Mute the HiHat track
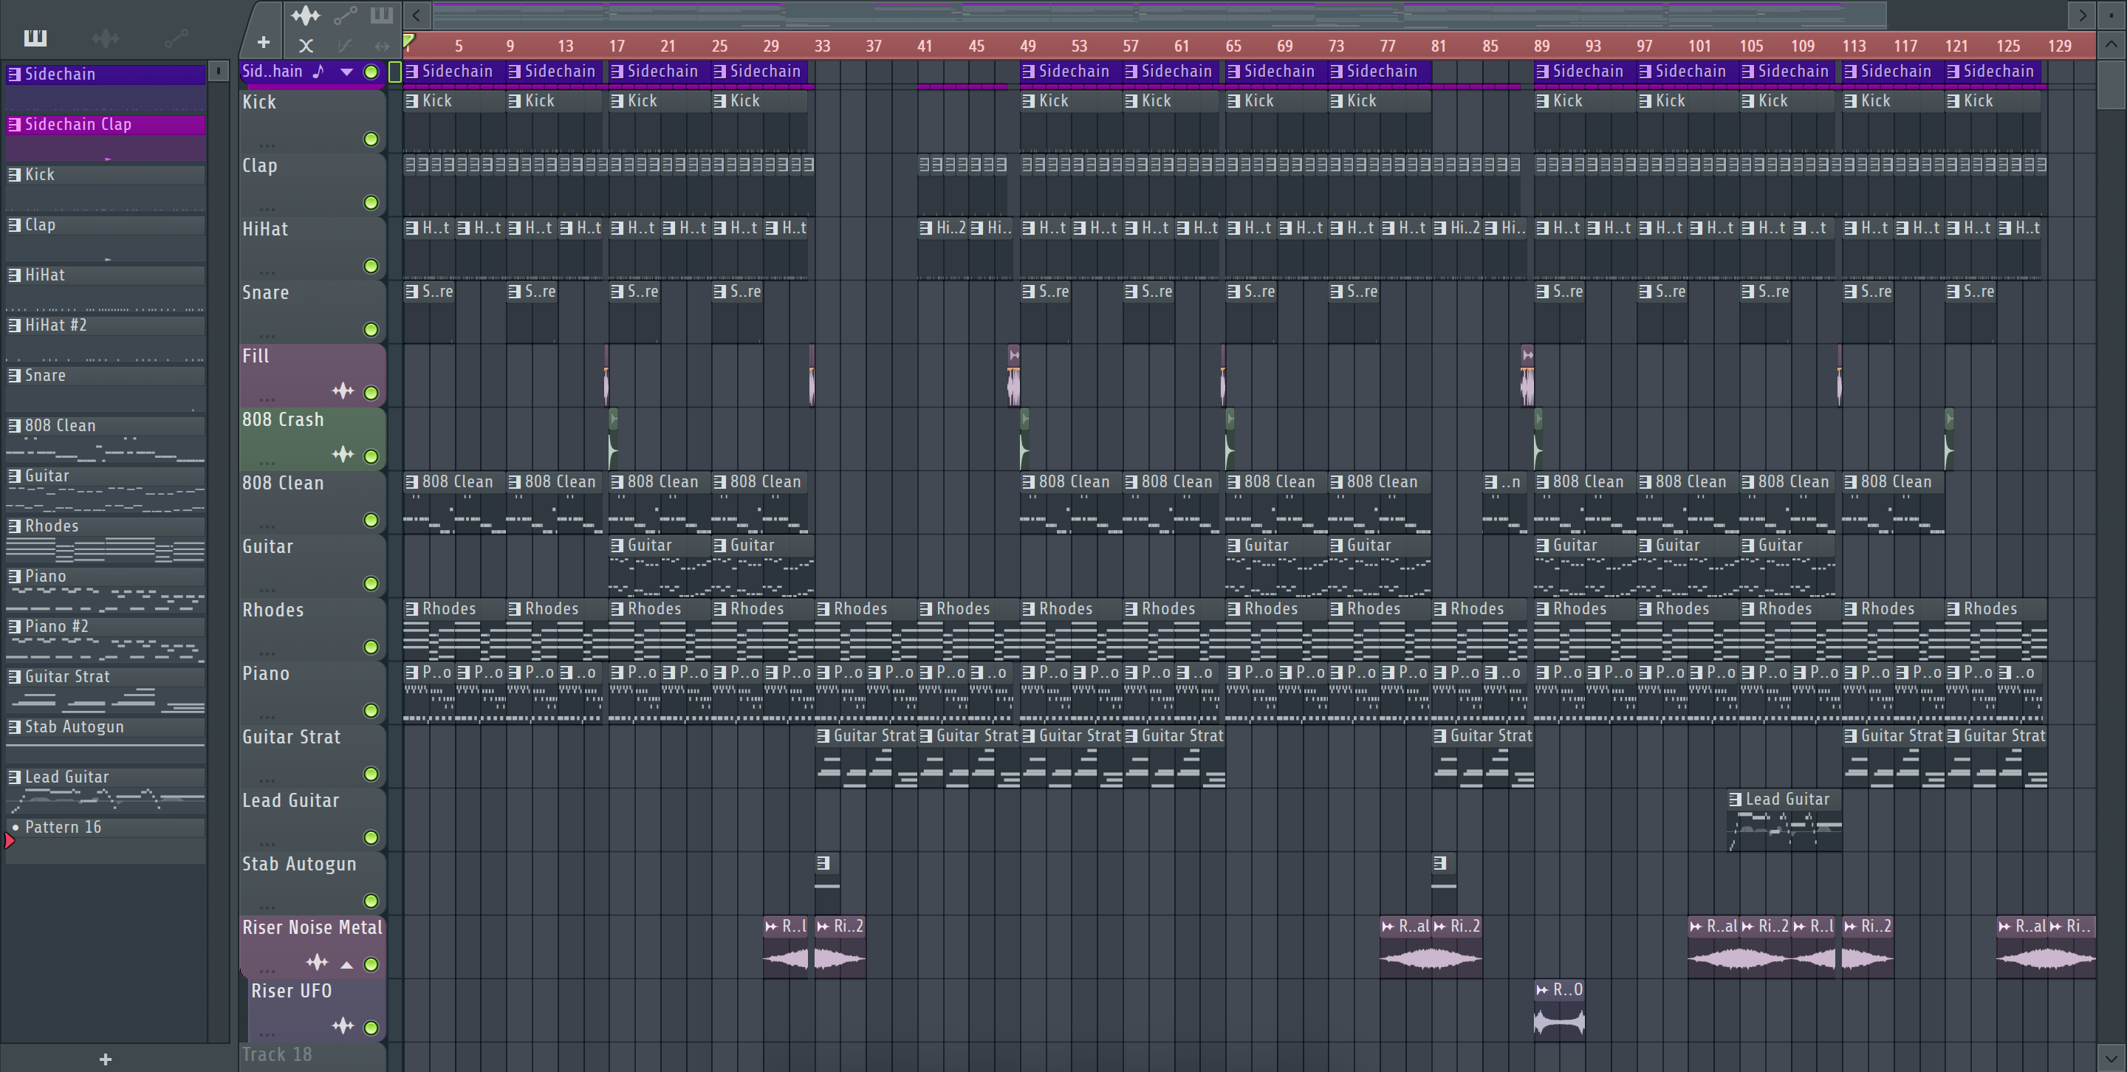Viewport: 2127px width, 1072px height. coord(371,267)
